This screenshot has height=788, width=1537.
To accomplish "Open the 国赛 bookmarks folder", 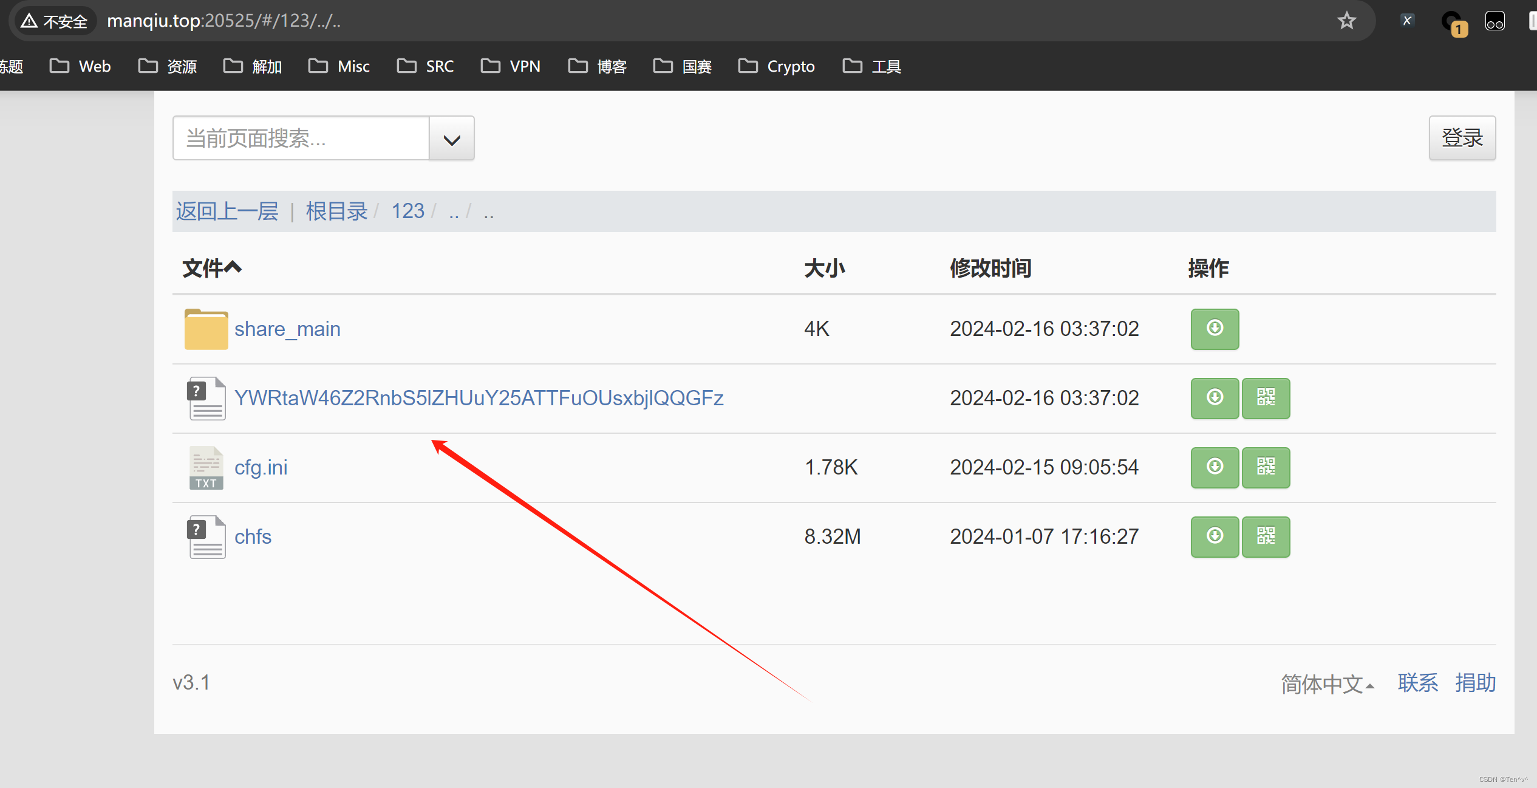I will [682, 66].
